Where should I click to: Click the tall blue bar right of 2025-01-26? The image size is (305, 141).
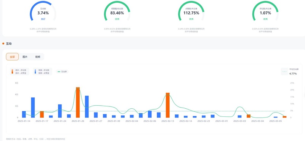[87, 107]
